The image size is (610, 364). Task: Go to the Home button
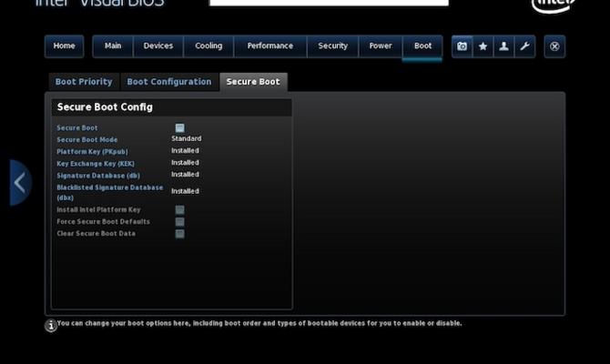click(x=65, y=46)
